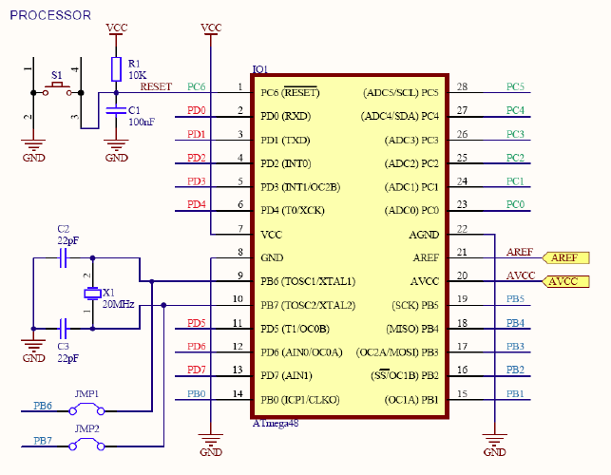Select the C2 22pF capacitor
This screenshot has width=611, height=475.
[x=63, y=257]
